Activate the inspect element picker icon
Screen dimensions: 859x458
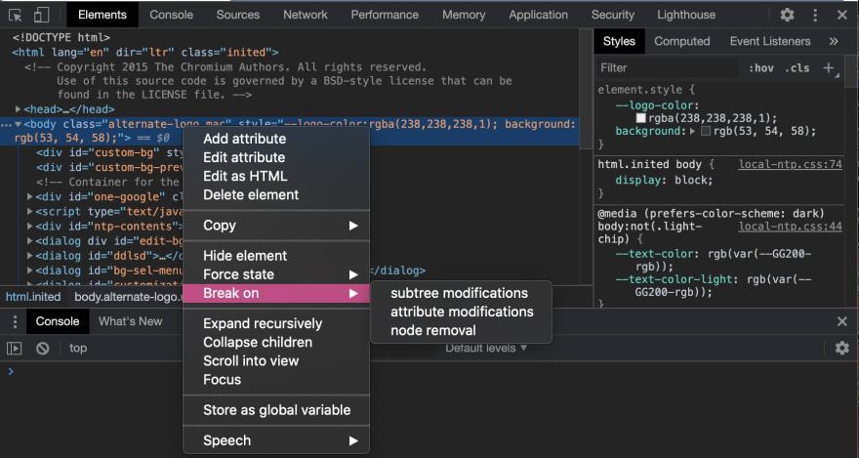pos(16,15)
